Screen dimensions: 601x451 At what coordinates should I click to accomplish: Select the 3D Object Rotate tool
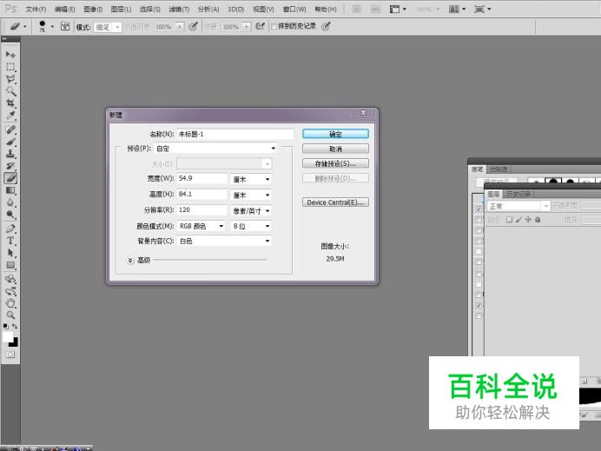(x=10, y=279)
